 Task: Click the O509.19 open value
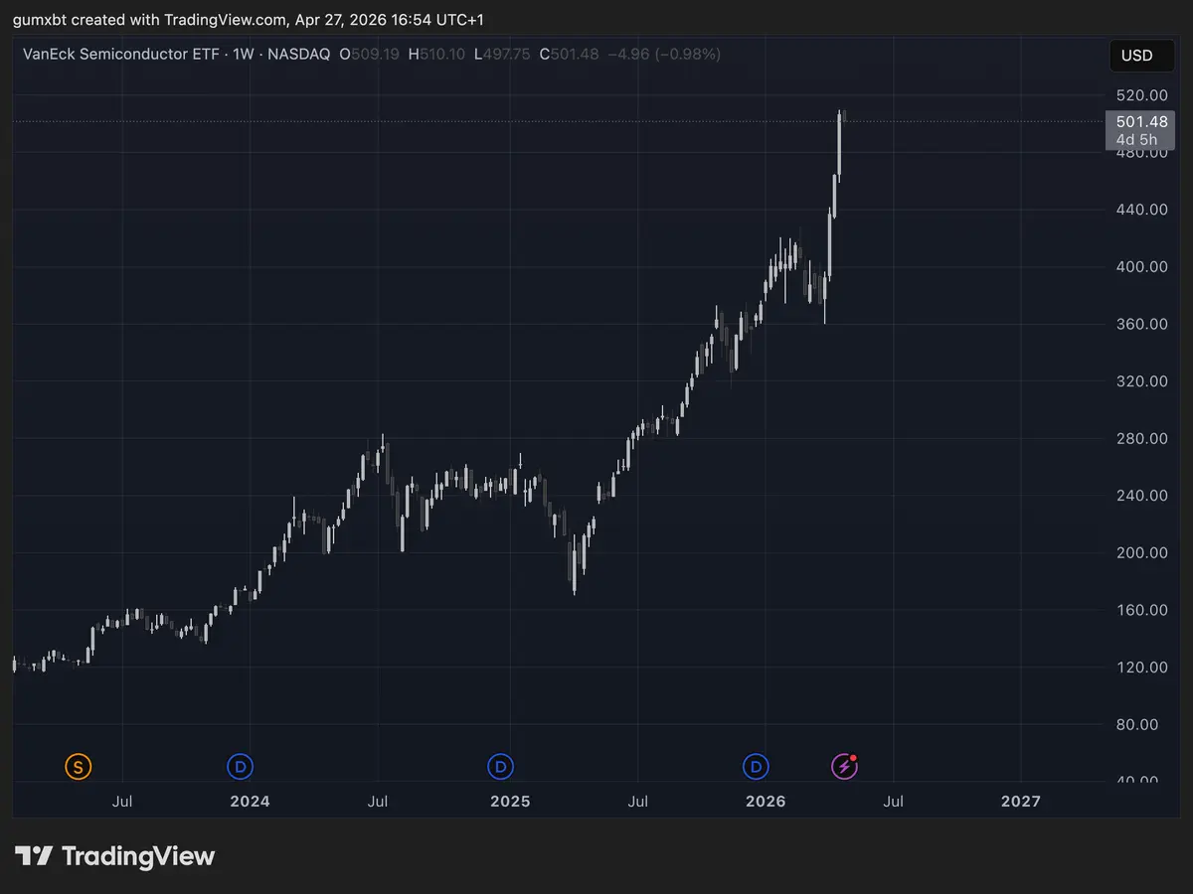tap(370, 54)
